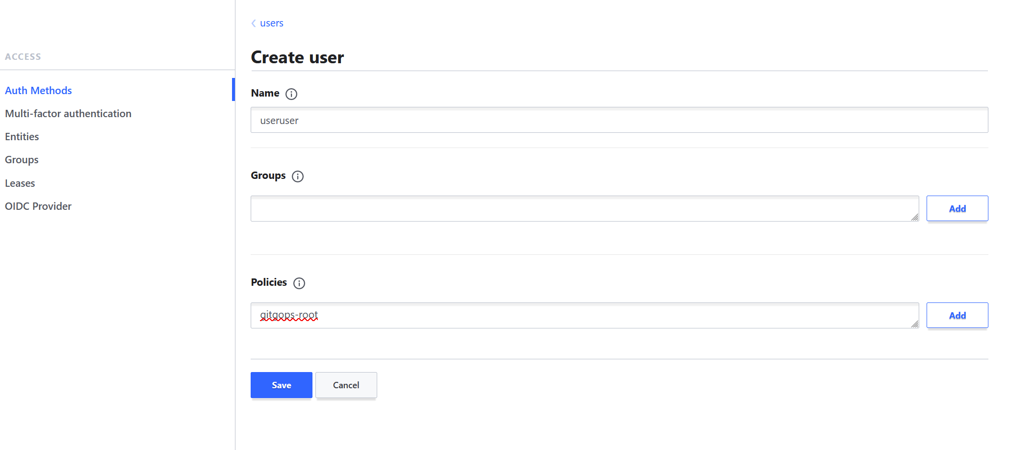This screenshot has height=450, width=1035.
Task: Click the Policies field containing gitgops-root
Action: 584,315
